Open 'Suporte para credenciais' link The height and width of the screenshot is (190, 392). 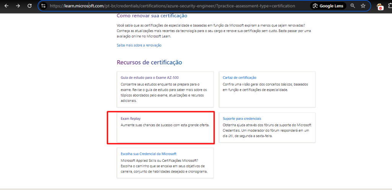242,119
